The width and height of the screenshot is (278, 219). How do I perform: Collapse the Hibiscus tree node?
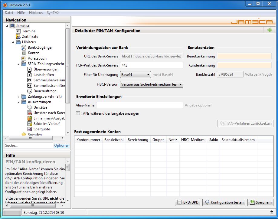coord(13,42)
